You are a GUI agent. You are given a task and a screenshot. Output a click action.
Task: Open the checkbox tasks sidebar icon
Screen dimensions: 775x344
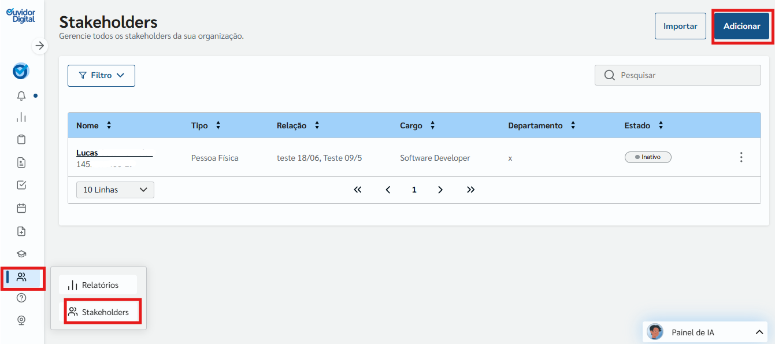point(21,185)
